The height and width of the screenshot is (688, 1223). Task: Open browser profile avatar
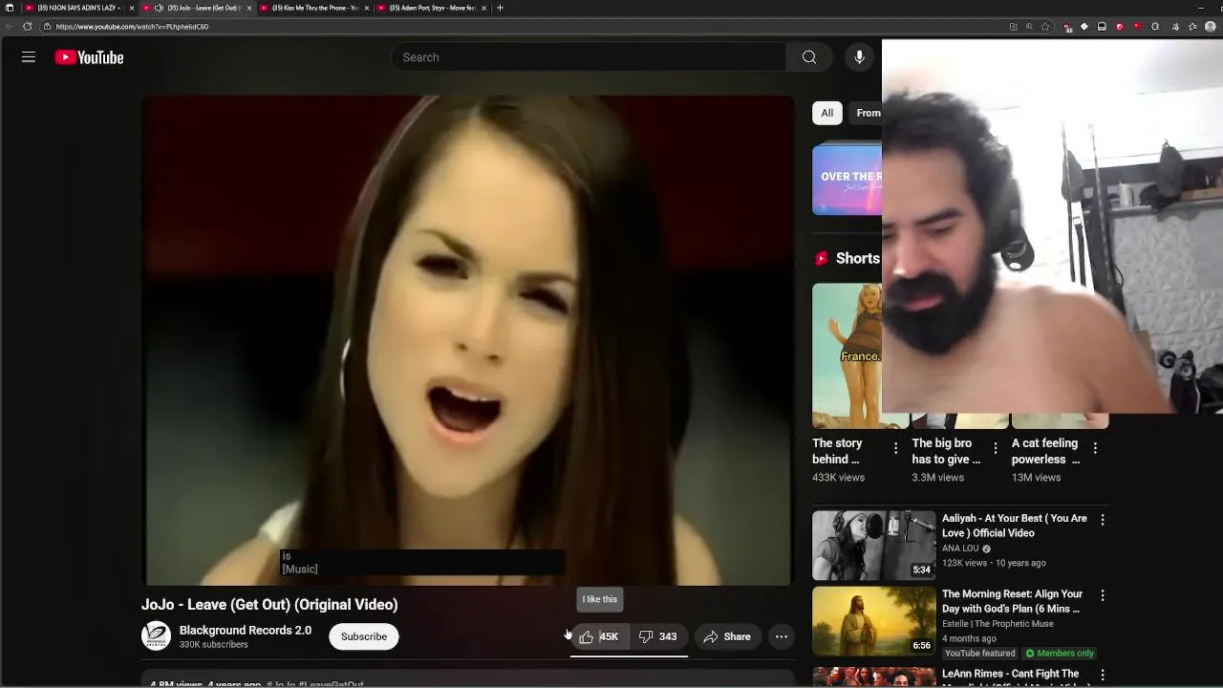point(1211,27)
